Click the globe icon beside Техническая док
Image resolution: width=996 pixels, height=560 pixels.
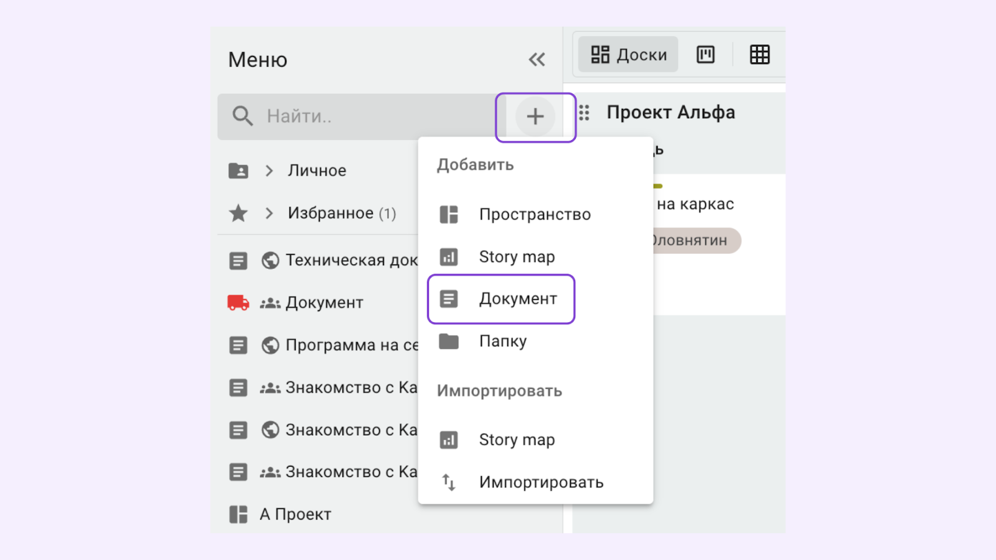(270, 260)
